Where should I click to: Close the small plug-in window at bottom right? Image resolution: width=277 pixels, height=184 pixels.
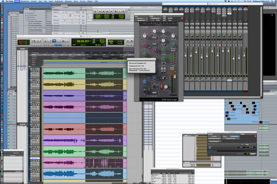coord(255,136)
